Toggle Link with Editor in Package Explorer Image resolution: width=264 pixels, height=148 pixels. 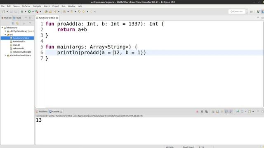tap(17, 23)
